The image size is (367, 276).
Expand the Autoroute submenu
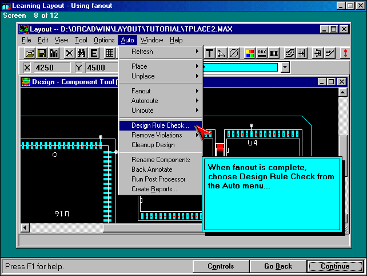pos(160,101)
